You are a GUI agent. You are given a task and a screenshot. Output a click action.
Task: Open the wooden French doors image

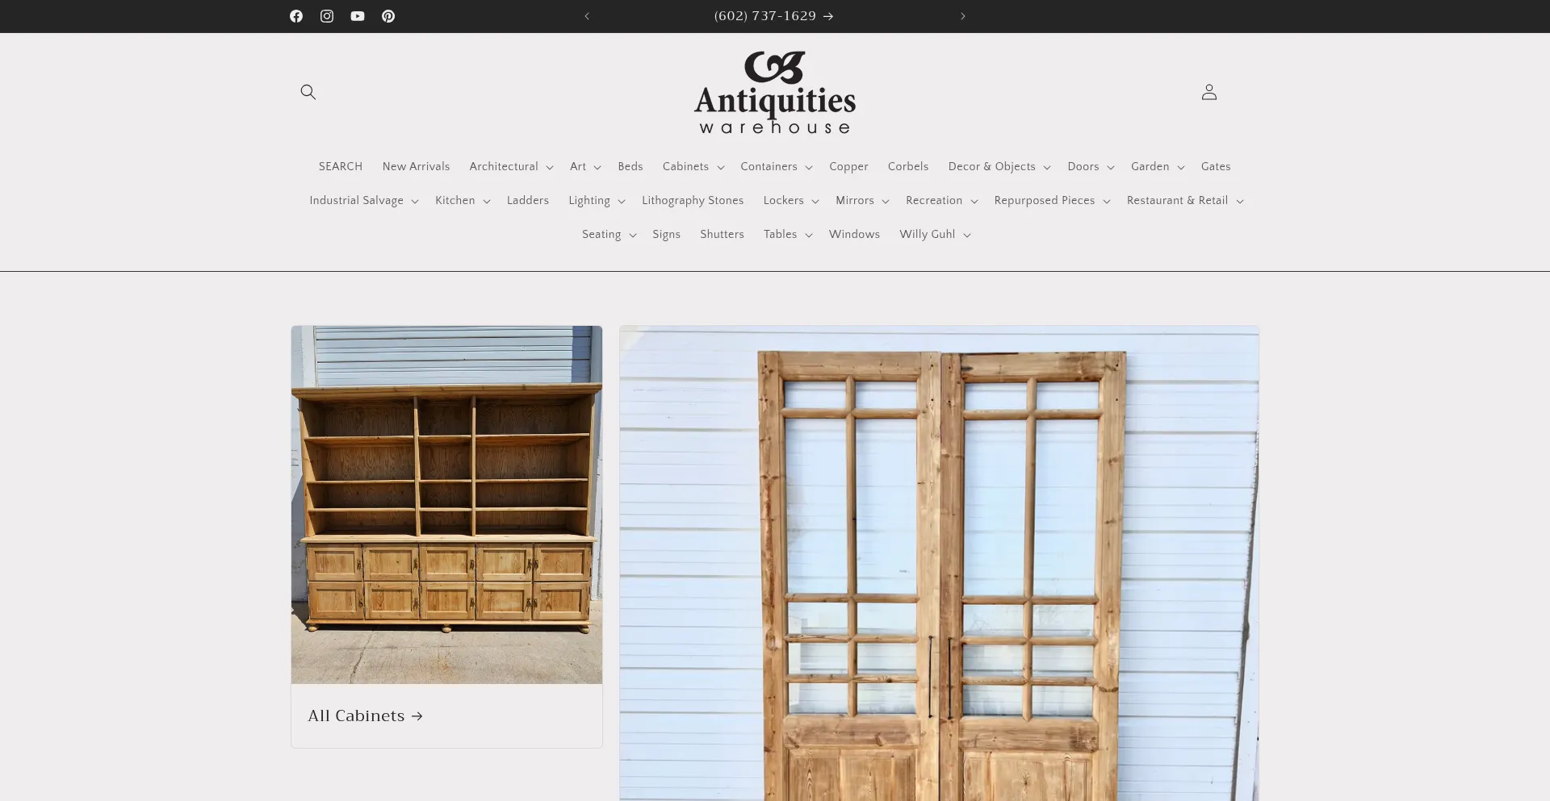coord(939,565)
